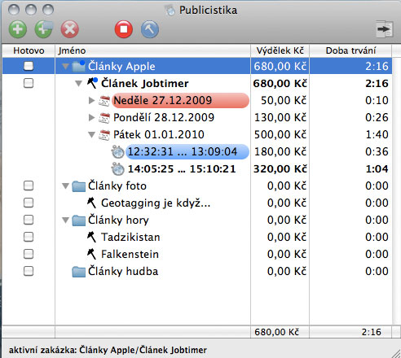Click the red delete X button
Screen dimensions: 401x358
pos(70,29)
